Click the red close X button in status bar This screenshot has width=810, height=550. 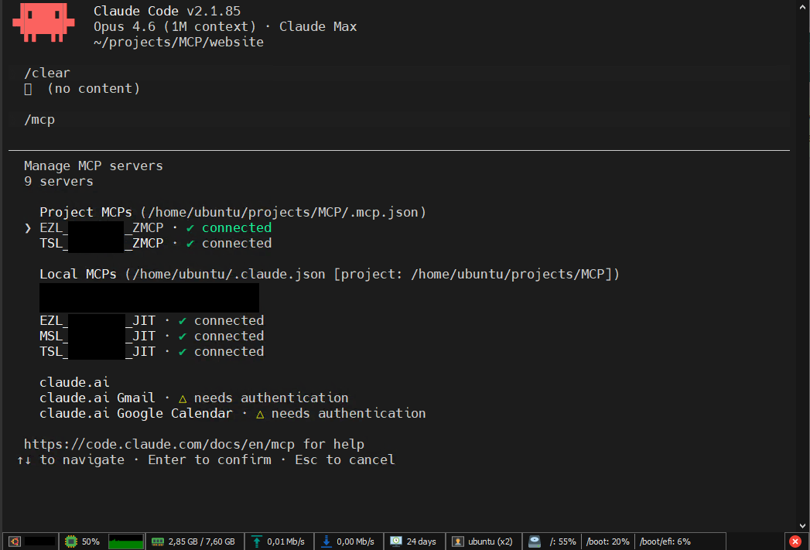tap(795, 541)
